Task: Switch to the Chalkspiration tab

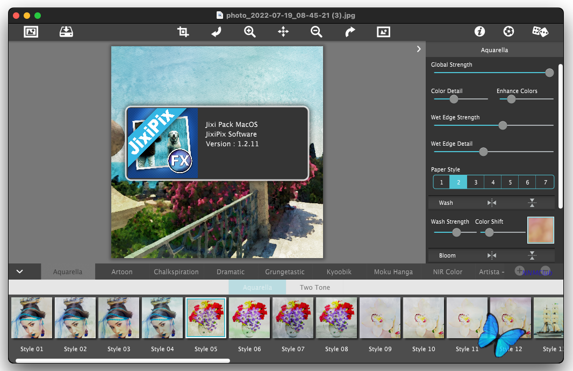Action: (176, 272)
